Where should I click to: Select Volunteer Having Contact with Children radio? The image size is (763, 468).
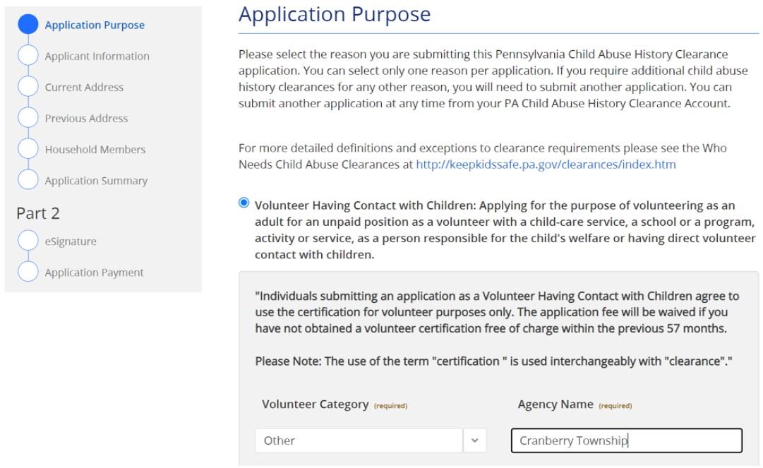point(244,203)
